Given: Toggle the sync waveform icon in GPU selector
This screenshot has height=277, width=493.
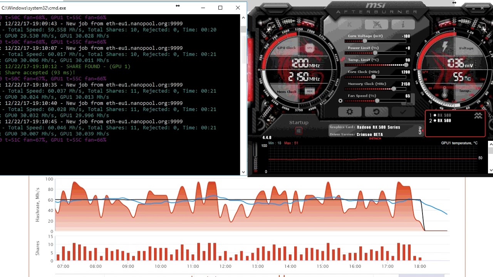Looking at the screenshot, I should tap(478, 115).
